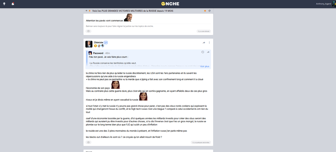The image size is (336, 152).
Task: Click the line 'les blacks out d'ailleurs ils sont où'
Action: [x=124, y=137]
